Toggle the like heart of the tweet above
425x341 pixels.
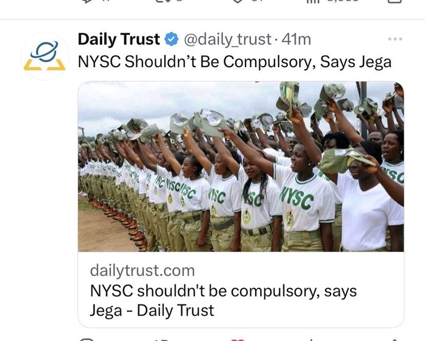[237, 1]
